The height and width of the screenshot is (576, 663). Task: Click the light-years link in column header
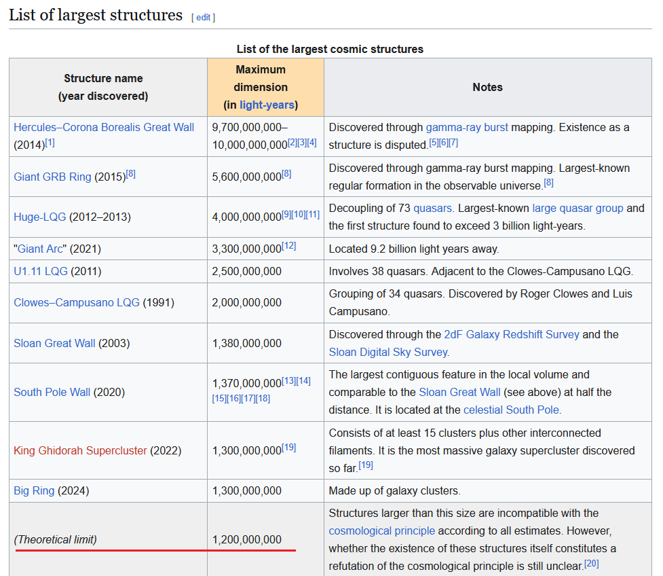(x=267, y=105)
